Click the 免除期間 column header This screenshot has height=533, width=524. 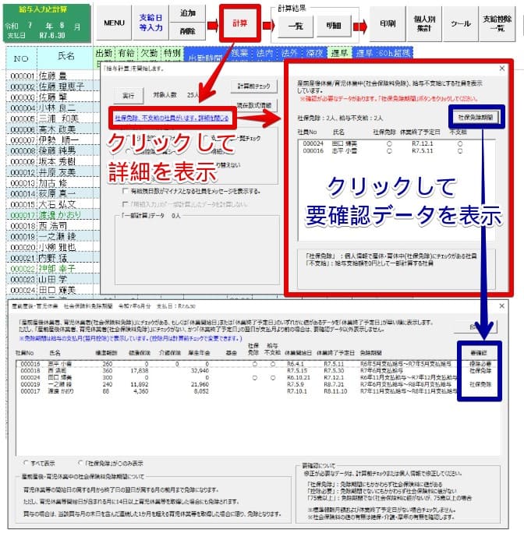[x=370, y=353]
